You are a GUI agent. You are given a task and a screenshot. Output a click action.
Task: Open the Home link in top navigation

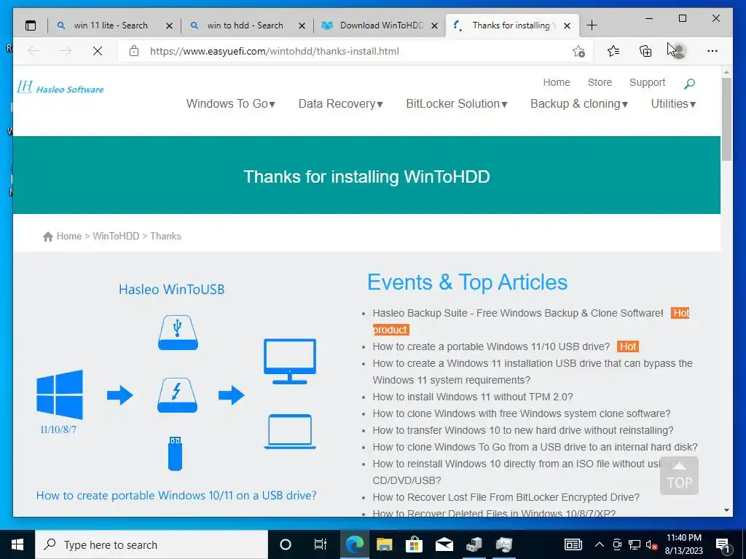coord(556,82)
